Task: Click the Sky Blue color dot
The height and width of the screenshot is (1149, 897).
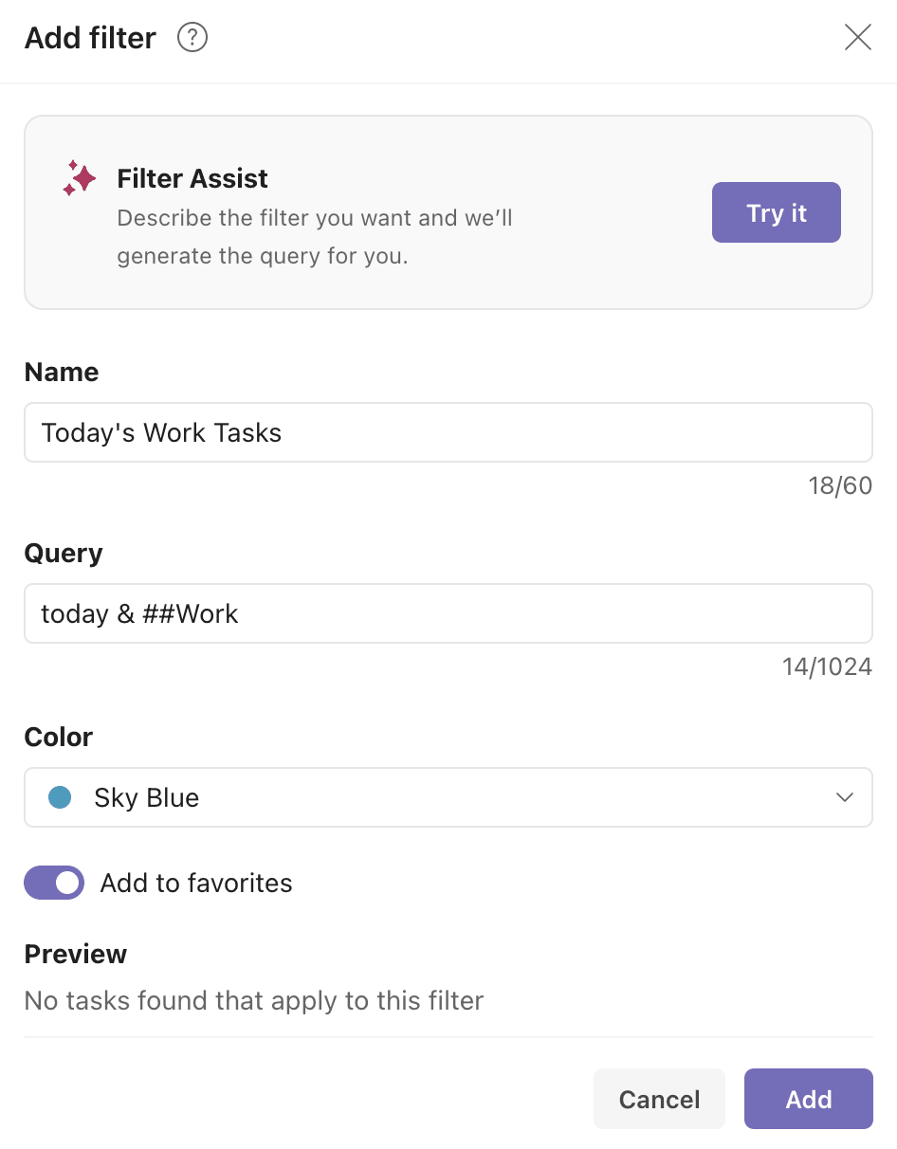Action: (61, 798)
